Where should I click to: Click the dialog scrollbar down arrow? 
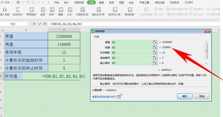pos(206,63)
